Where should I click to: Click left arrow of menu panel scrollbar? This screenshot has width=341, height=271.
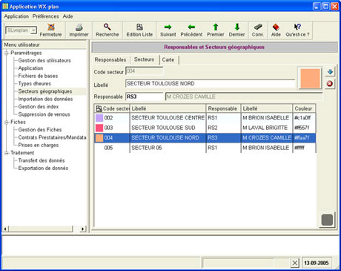click(5, 229)
